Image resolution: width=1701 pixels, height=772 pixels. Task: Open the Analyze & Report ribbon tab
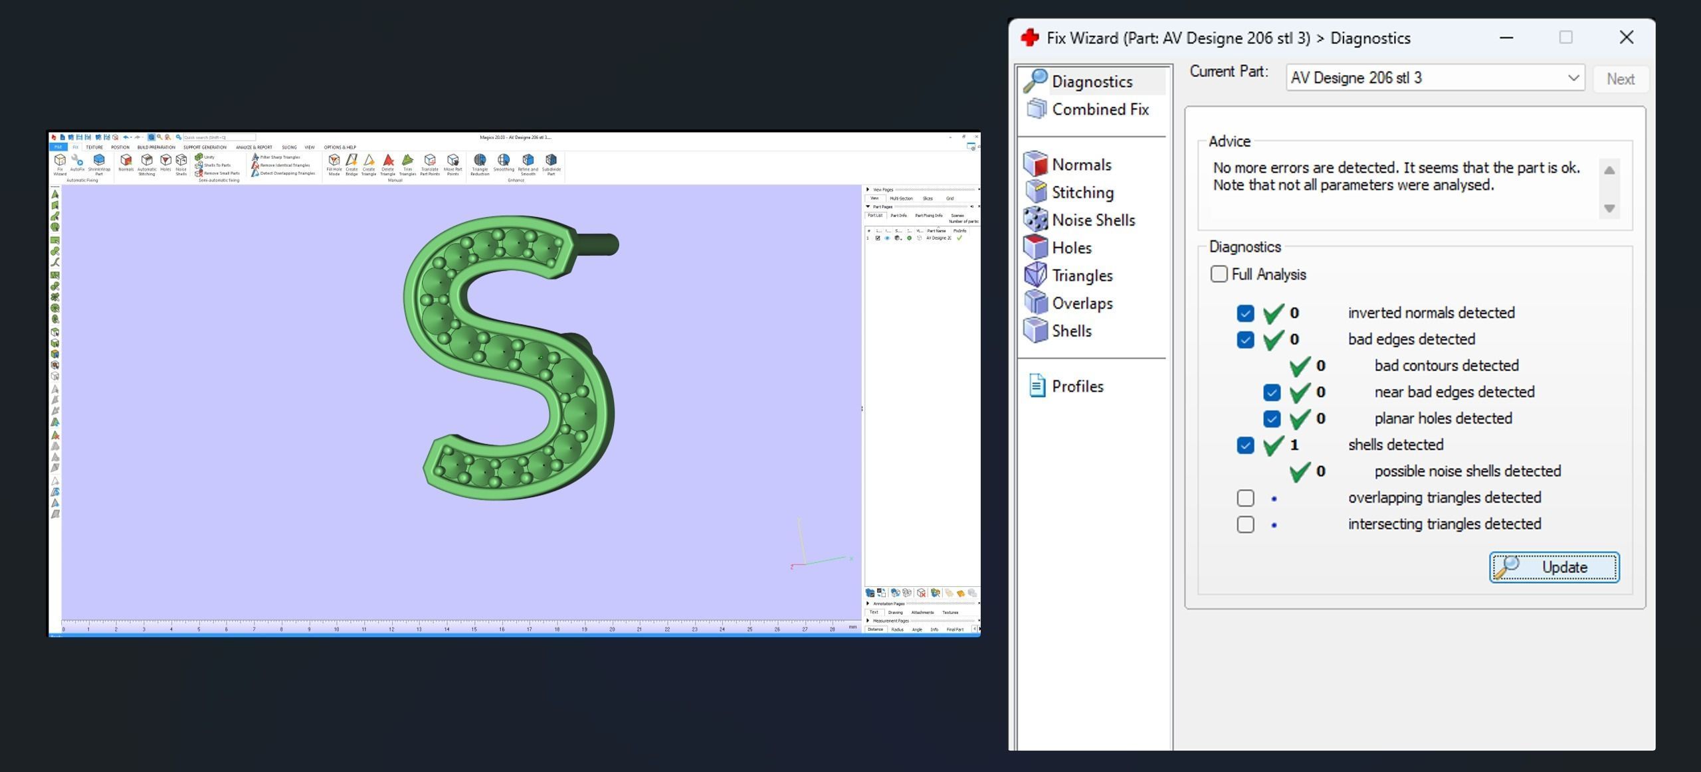254,147
